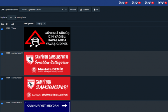Viewport: 168px width, 112px height.
Task: Click the ID cell 1096
Action: coord(8,28)
